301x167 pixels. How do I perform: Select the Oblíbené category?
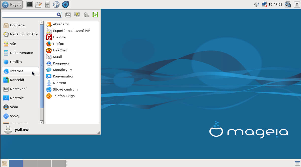pyautogui.click(x=20, y=25)
